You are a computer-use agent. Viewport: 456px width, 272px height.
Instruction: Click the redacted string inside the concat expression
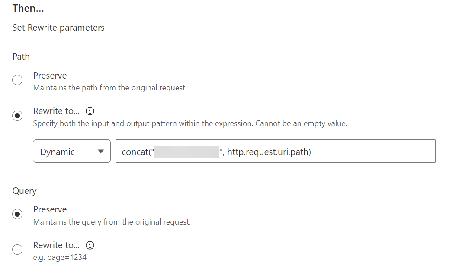pos(186,152)
